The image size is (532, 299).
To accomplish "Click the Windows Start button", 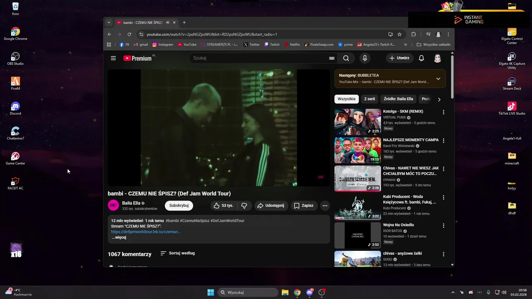I will click(211, 292).
